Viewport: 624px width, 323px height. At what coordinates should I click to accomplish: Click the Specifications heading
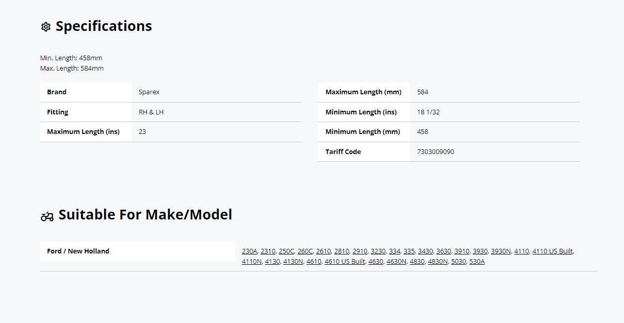point(104,26)
